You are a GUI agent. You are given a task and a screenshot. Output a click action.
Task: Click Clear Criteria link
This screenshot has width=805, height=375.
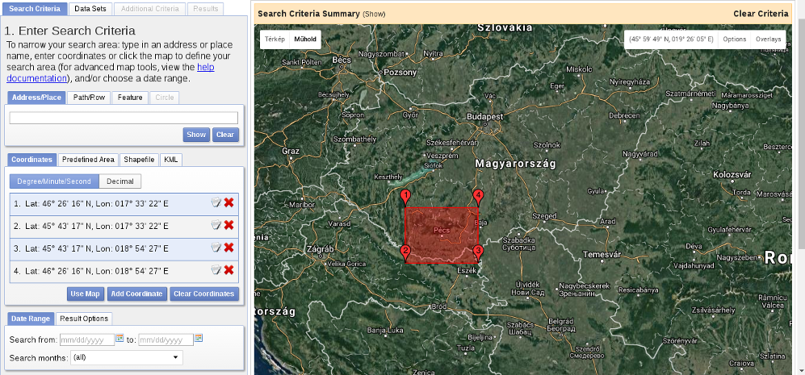coord(761,14)
